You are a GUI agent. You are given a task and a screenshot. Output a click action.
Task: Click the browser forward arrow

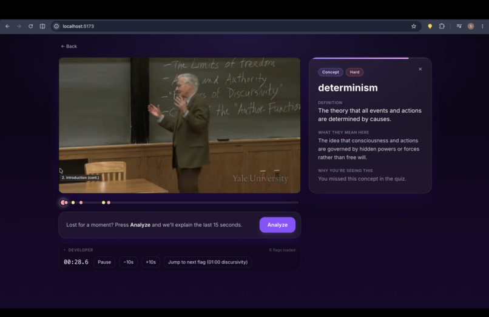pyautogui.click(x=19, y=26)
